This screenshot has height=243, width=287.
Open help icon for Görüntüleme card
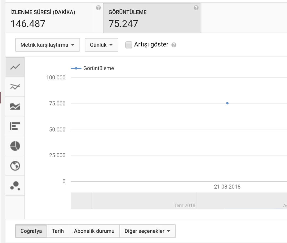pos(196,8)
